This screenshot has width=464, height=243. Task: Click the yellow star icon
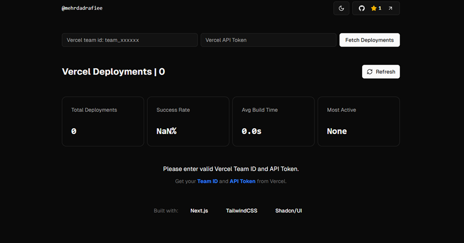(374, 8)
